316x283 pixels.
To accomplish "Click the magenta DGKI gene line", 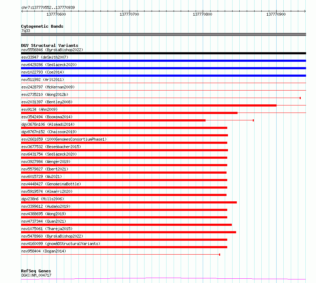I will (x=163, y=279).
